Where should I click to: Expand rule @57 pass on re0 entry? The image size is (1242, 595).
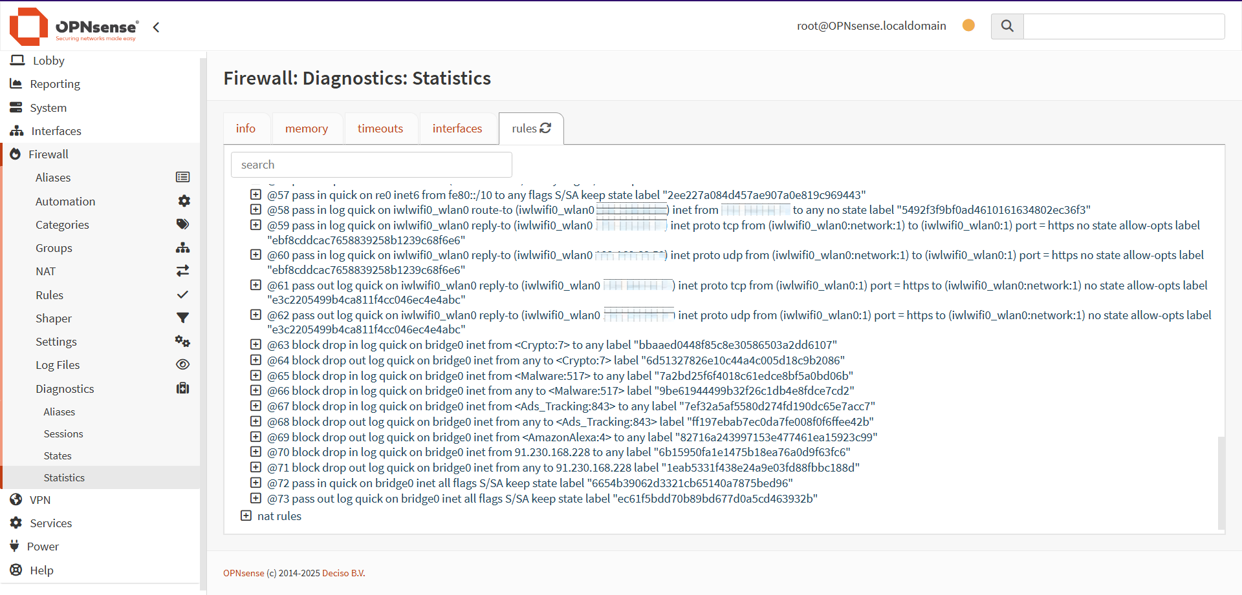tap(256, 194)
